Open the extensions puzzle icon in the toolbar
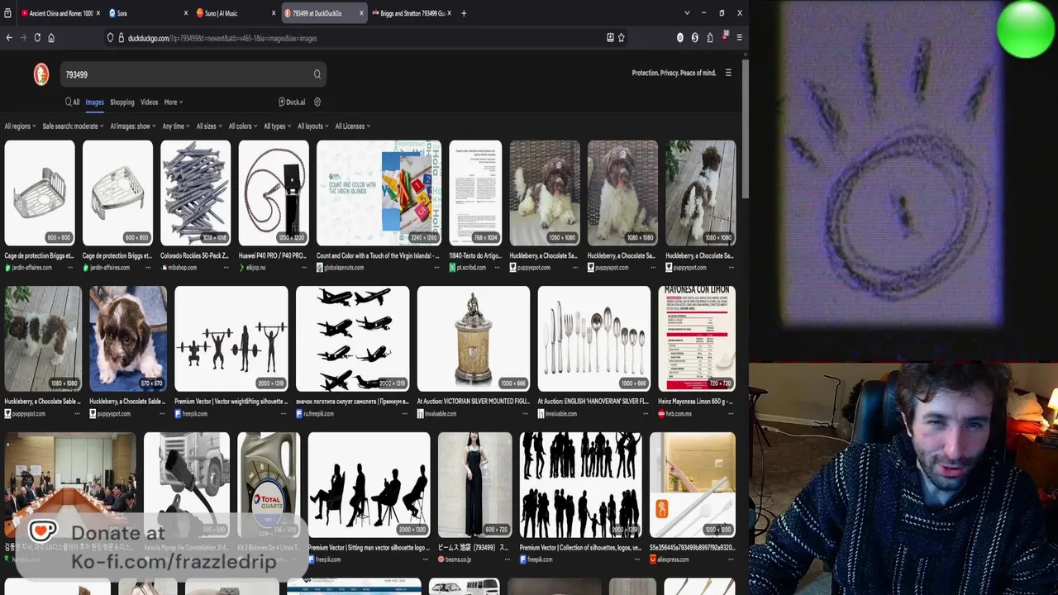 (x=710, y=38)
